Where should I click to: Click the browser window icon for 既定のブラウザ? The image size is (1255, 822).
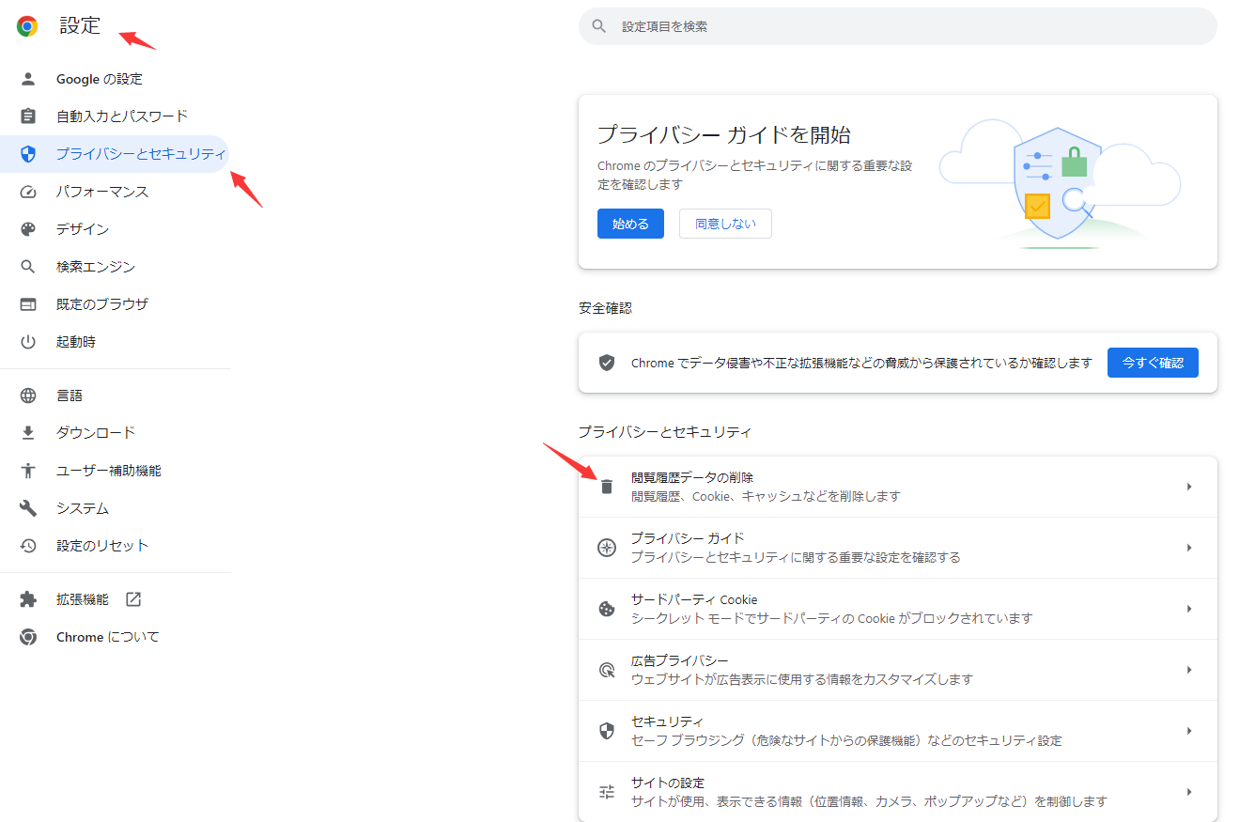click(28, 304)
